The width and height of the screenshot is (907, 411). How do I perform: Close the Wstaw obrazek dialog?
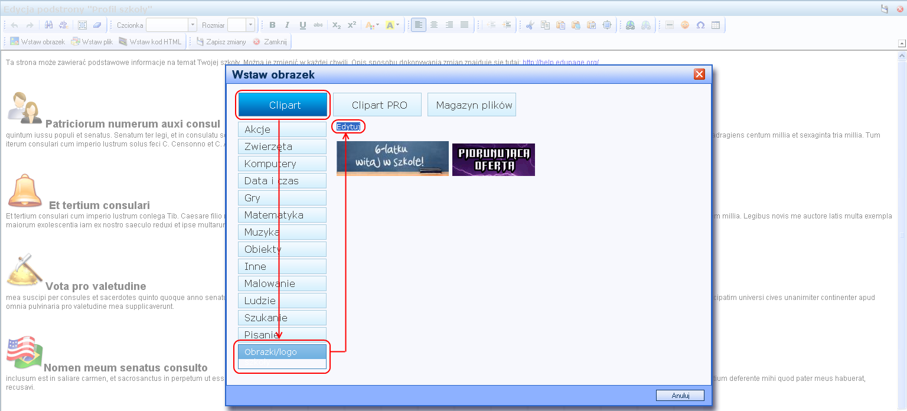point(699,74)
